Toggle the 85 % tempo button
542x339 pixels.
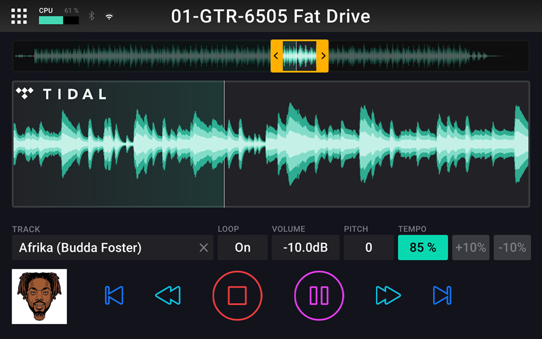coord(423,248)
